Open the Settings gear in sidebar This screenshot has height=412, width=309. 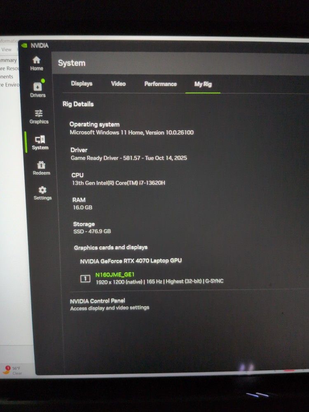[42, 193]
